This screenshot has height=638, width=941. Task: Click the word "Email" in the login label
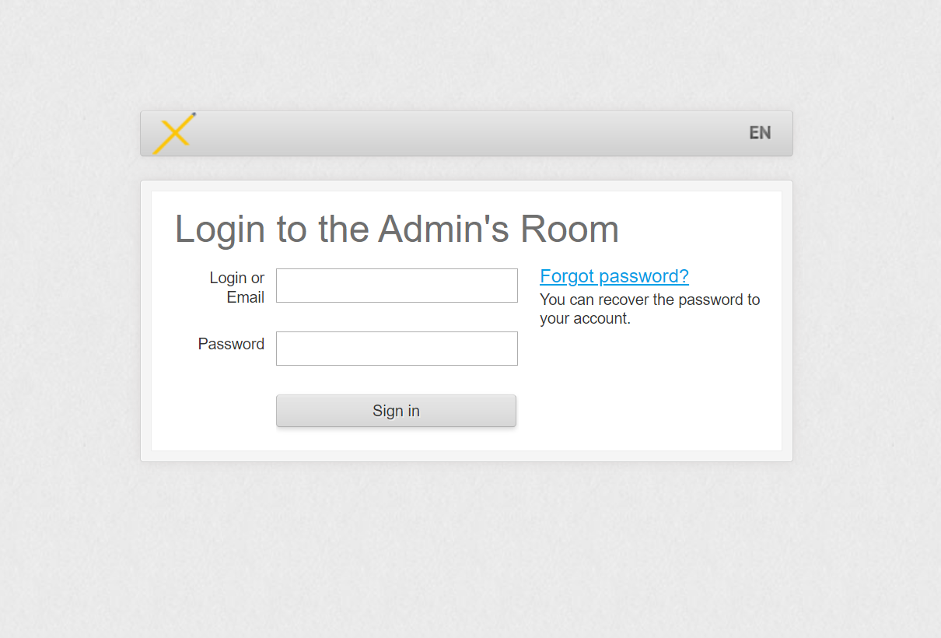(246, 297)
